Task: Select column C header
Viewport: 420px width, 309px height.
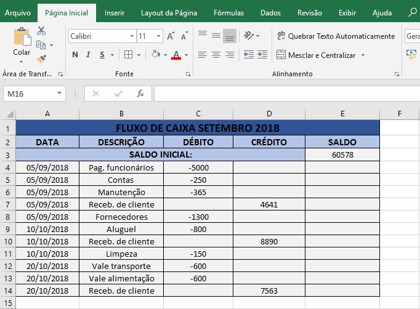Action: click(198, 114)
